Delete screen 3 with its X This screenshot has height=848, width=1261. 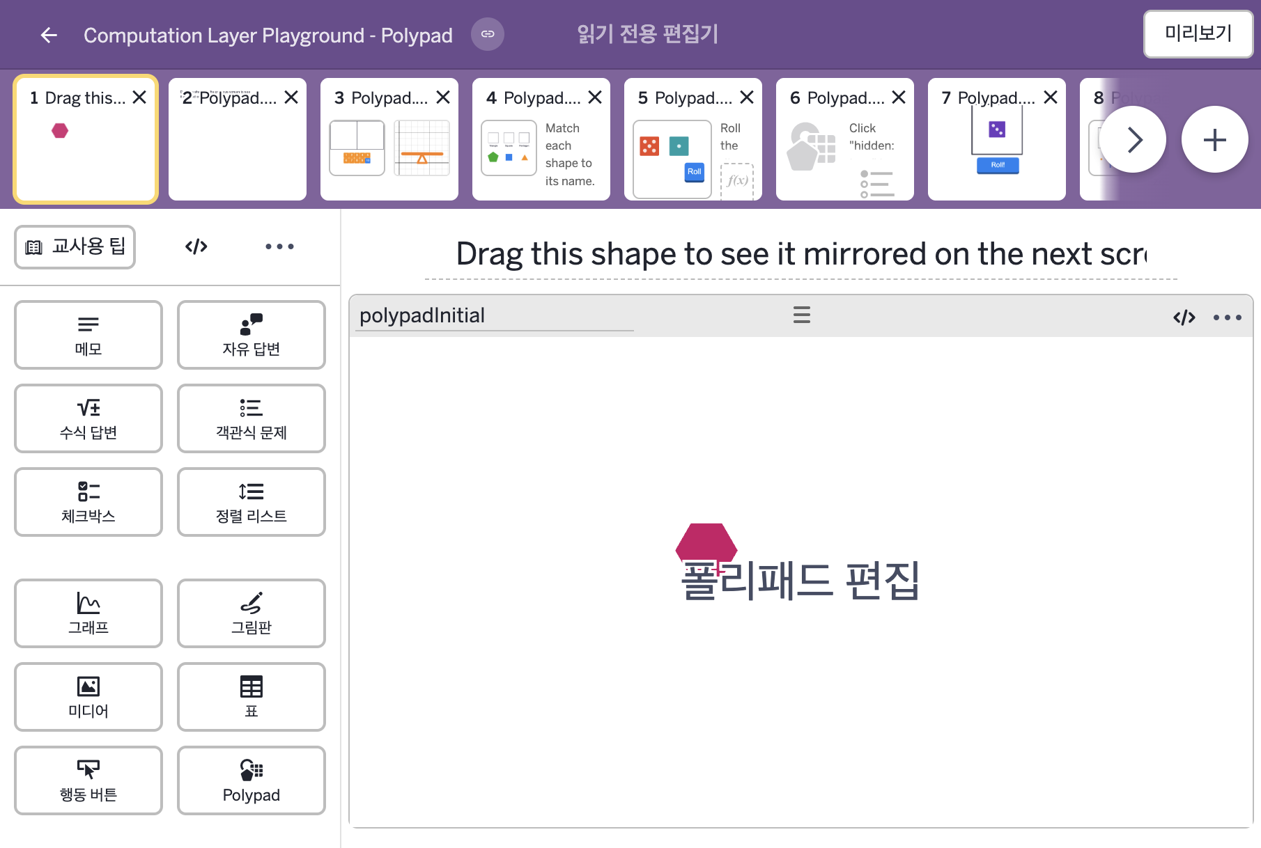pyautogui.click(x=443, y=97)
